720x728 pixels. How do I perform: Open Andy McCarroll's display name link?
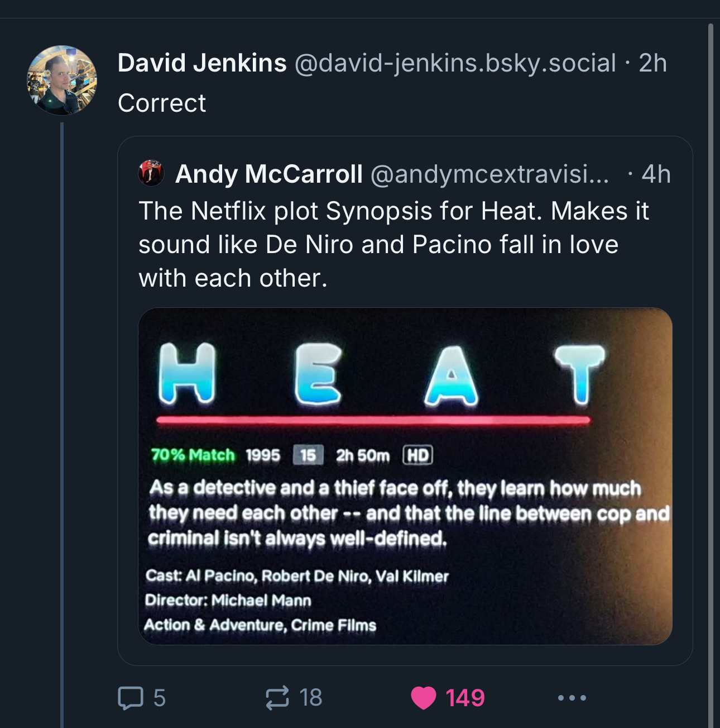pos(269,174)
